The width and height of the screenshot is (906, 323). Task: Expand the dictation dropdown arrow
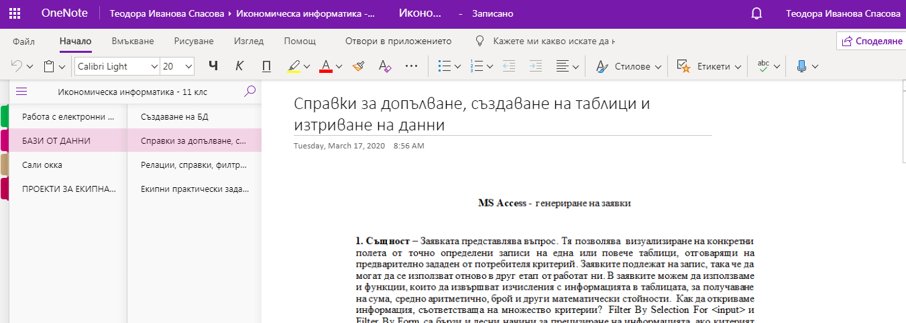tap(815, 66)
